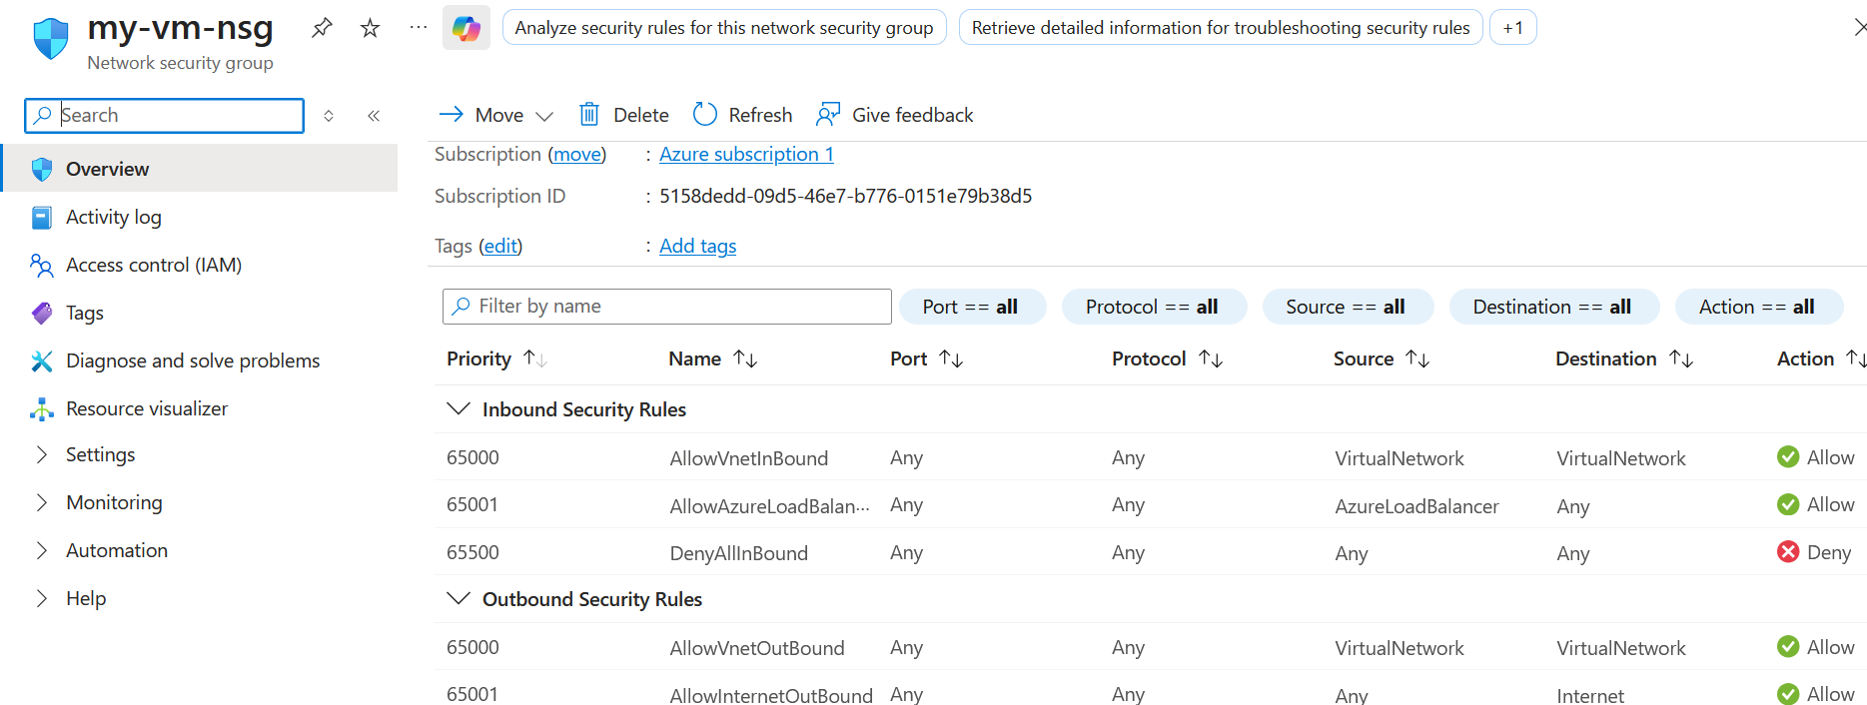Select the subscription ID text

pyautogui.click(x=845, y=196)
